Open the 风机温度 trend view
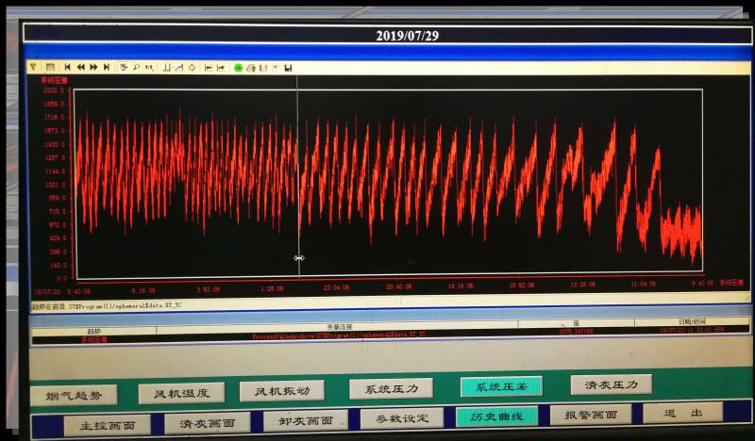Viewport: 755px width, 441px height. click(x=181, y=393)
